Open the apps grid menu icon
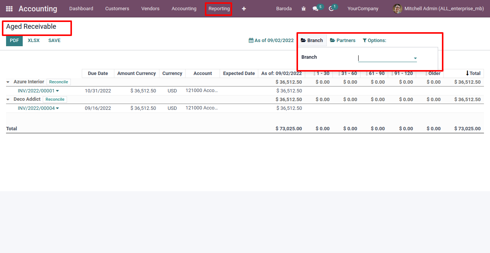 point(9,9)
